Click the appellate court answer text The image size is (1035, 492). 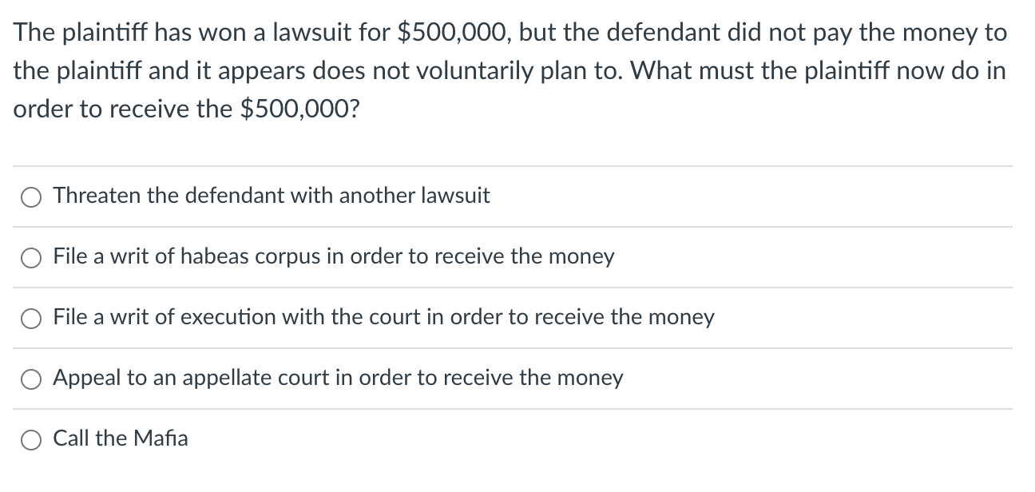[338, 378]
